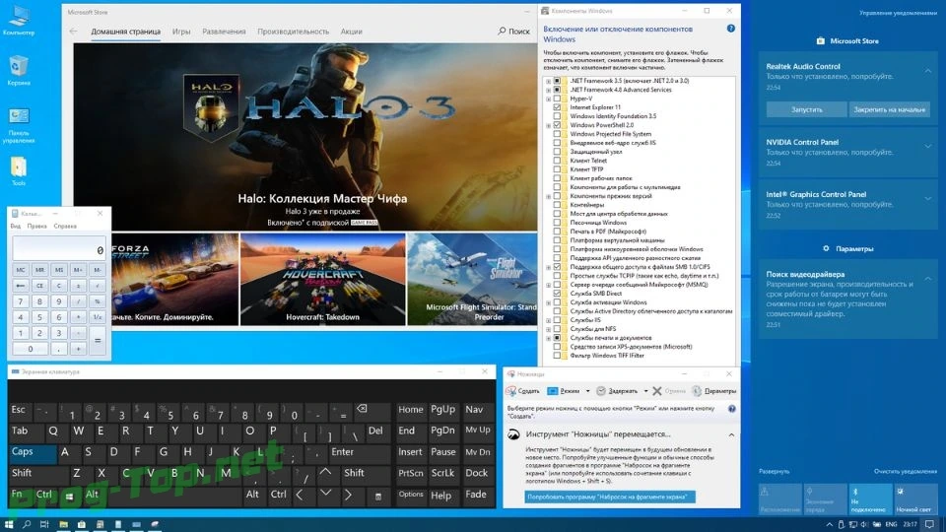This screenshot has width=946, height=532.
Task: Open the Компьютер desktop icon
Action: 19,20
